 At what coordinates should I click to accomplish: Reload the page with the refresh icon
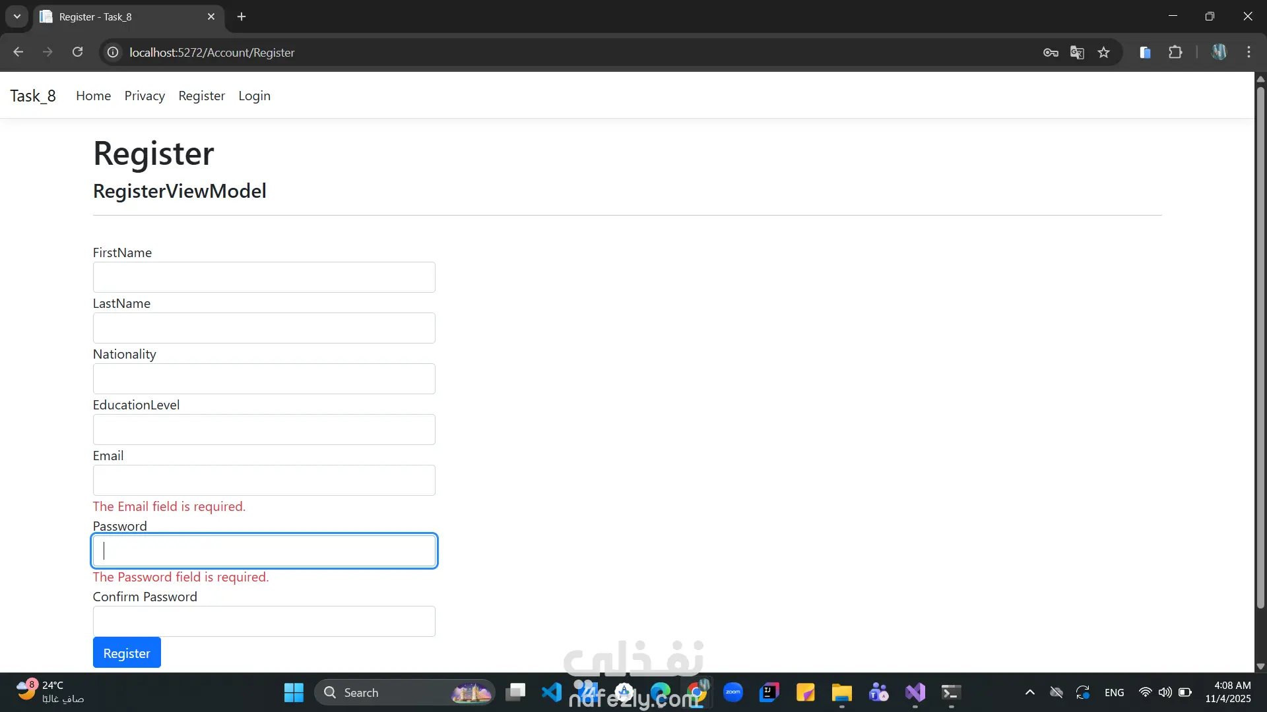[77, 52]
